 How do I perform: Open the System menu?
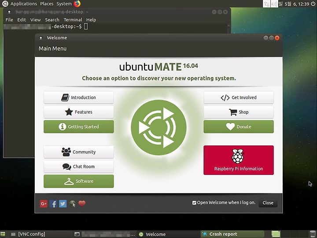64,4
